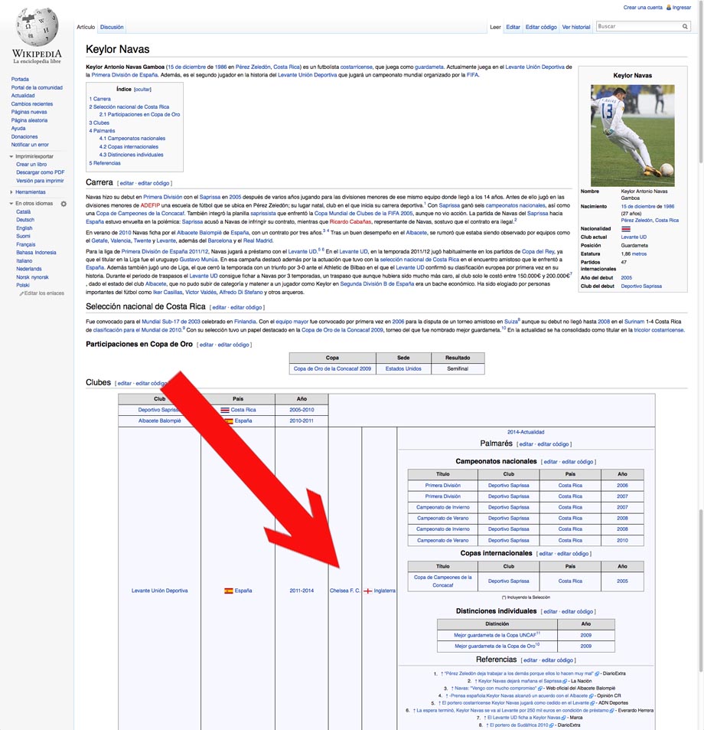Click editar next to Carrera heading
The height and width of the screenshot is (730, 704).
coord(126,183)
